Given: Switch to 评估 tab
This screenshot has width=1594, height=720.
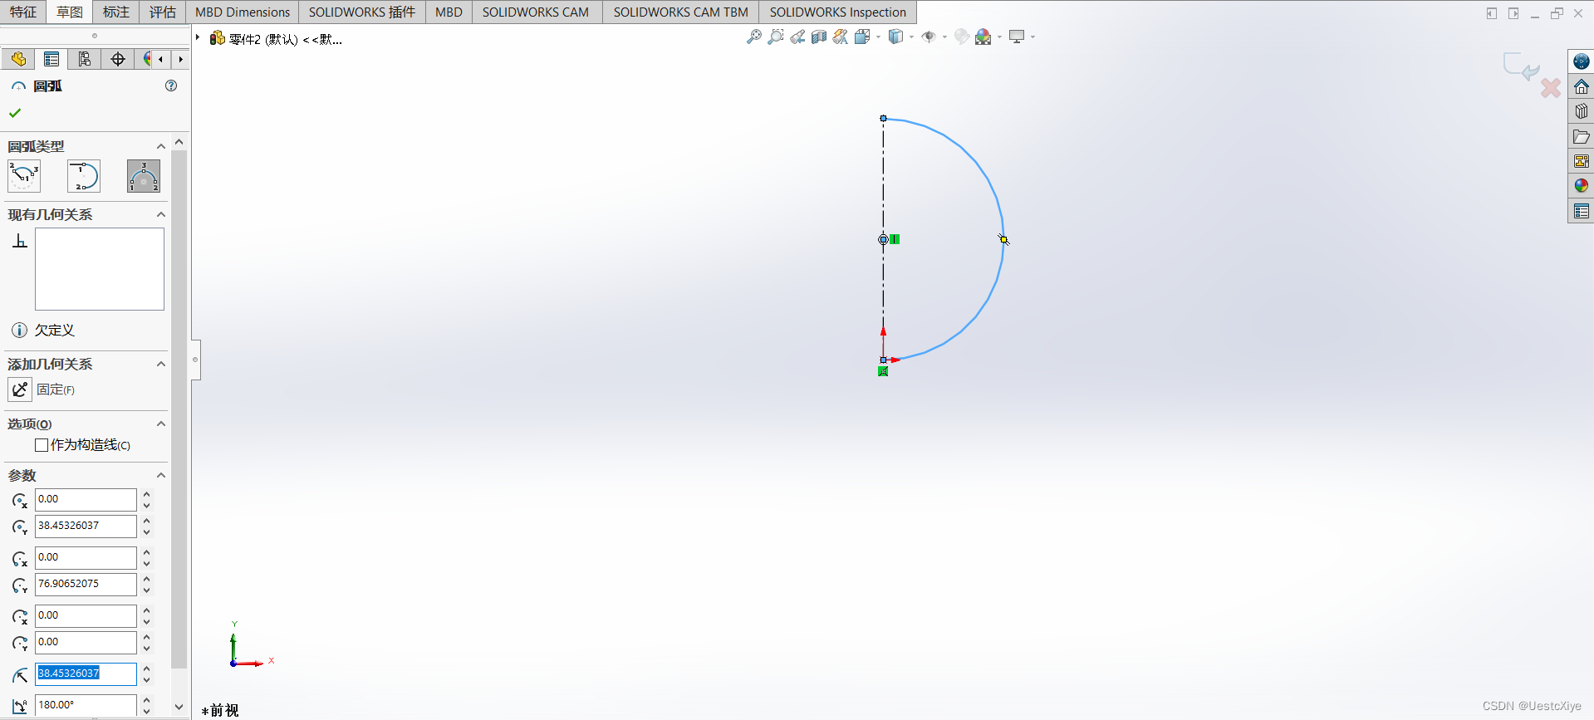Looking at the screenshot, I should pyautogui.click(x=163, y=12).
